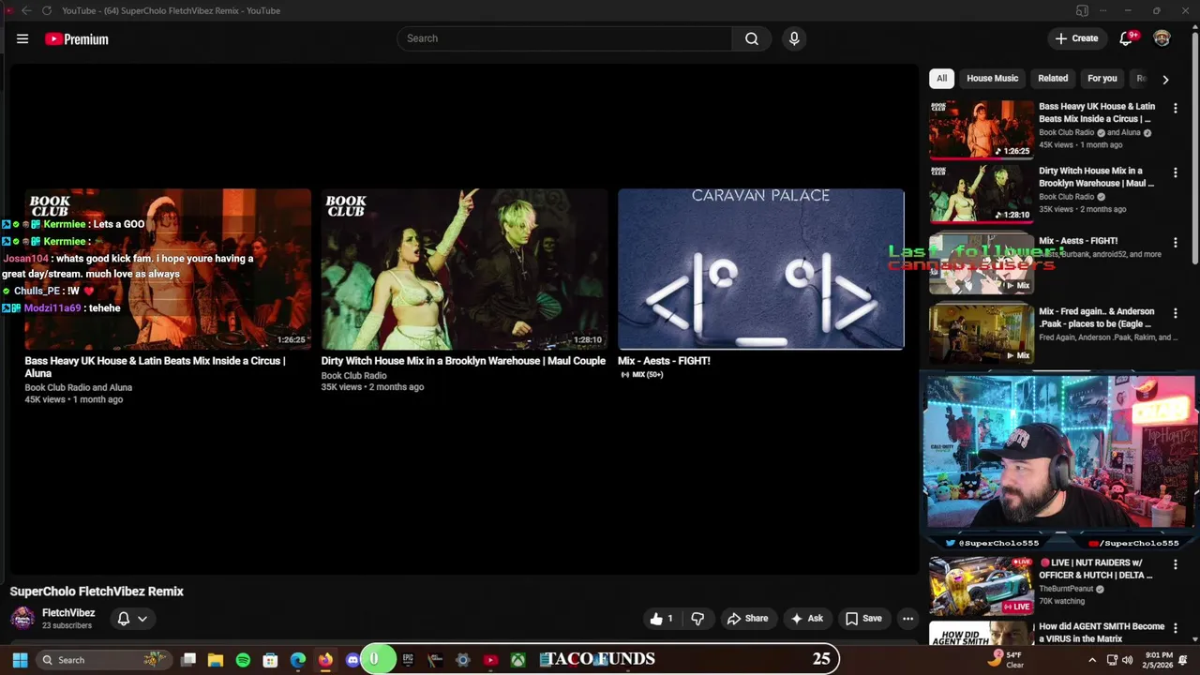Open Windows notification center bell

point(1184,660)
